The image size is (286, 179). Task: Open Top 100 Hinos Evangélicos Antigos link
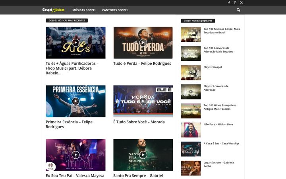(x=220, y=107)
